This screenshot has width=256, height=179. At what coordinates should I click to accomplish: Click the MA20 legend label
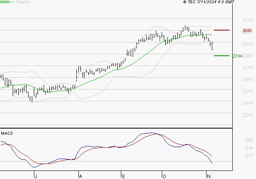pyautogui.click(x=5, y=2)
